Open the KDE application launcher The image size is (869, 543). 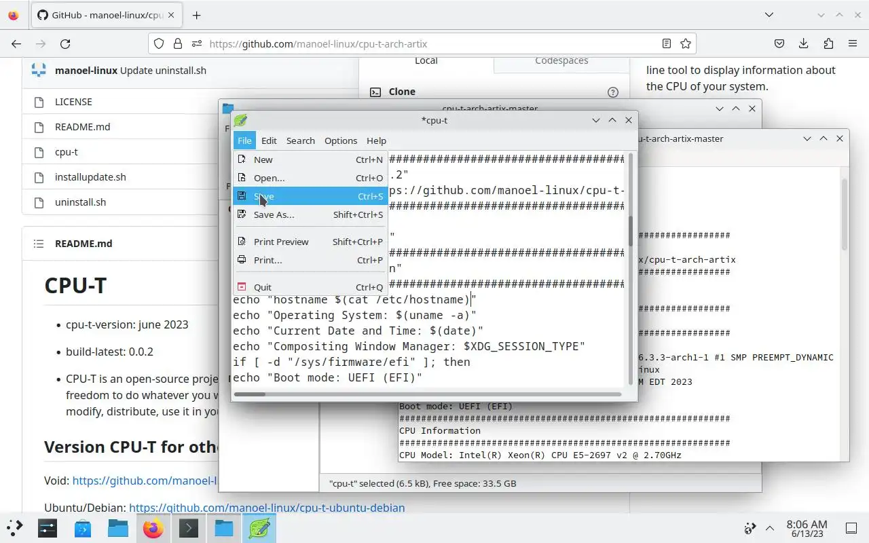[14, 527]
